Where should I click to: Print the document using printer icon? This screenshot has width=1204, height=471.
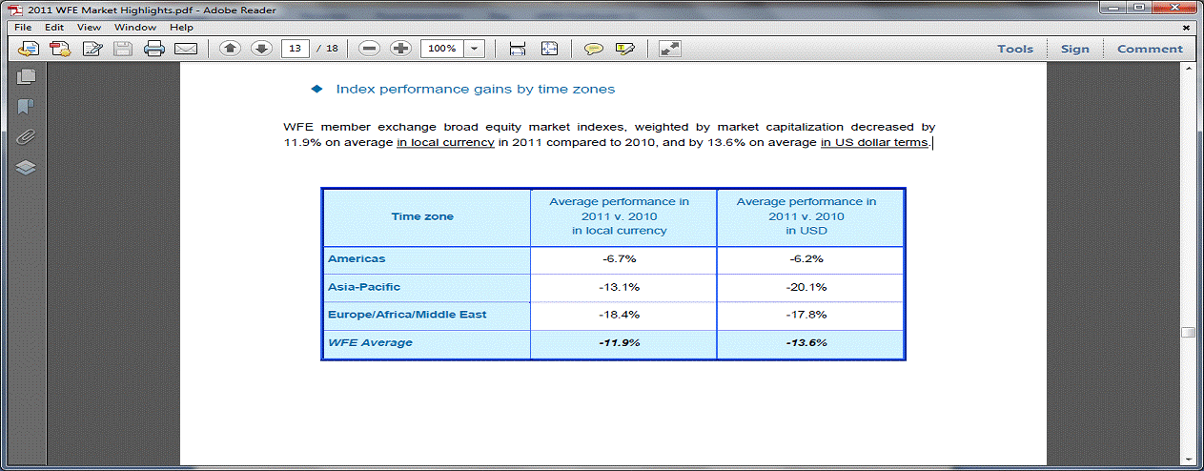tap(154, 49)
